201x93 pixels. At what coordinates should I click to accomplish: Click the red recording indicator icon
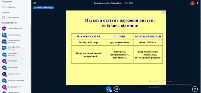coord(126,3)
